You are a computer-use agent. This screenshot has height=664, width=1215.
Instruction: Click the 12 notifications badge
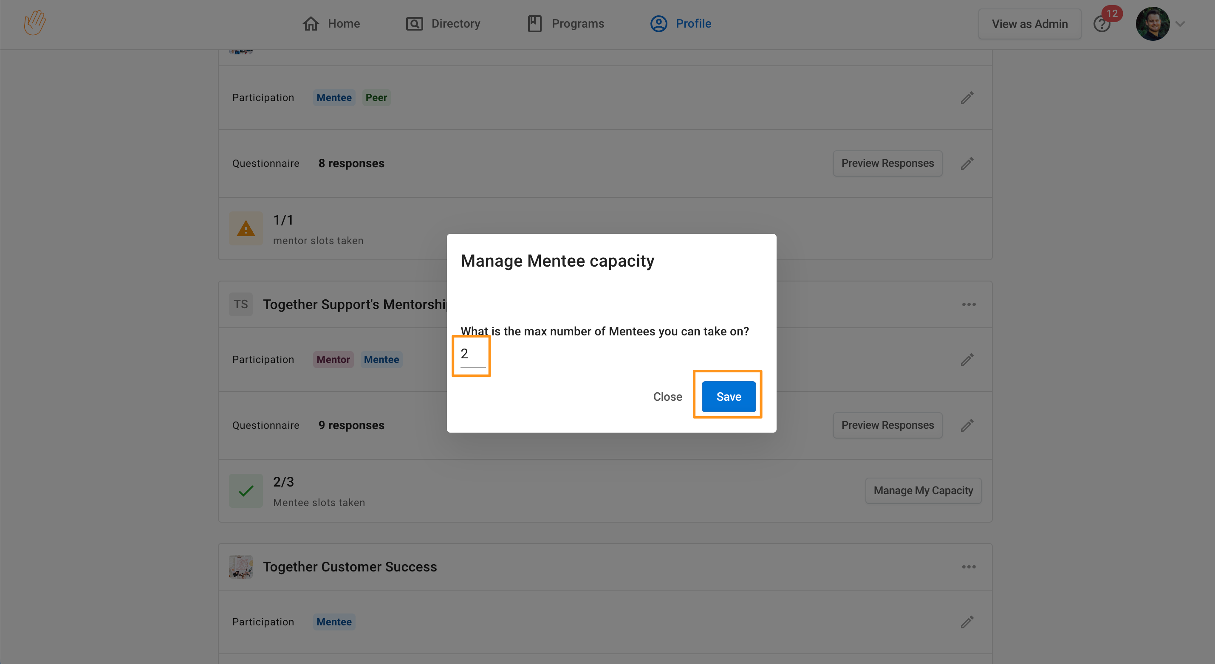pyautogui.click(x=1112, y=13)
